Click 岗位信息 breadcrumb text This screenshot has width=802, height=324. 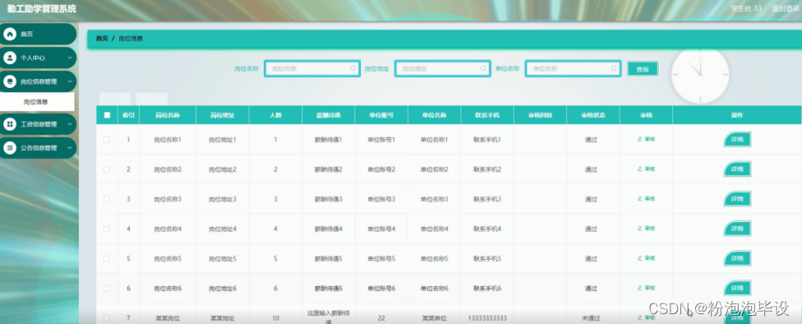[x=131, y=39]
